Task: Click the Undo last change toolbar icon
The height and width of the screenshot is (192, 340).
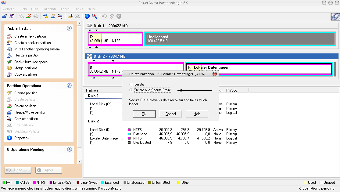Action: 104,16
